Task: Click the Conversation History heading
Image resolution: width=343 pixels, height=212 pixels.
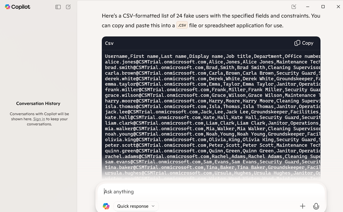Action: click(38, 103)
